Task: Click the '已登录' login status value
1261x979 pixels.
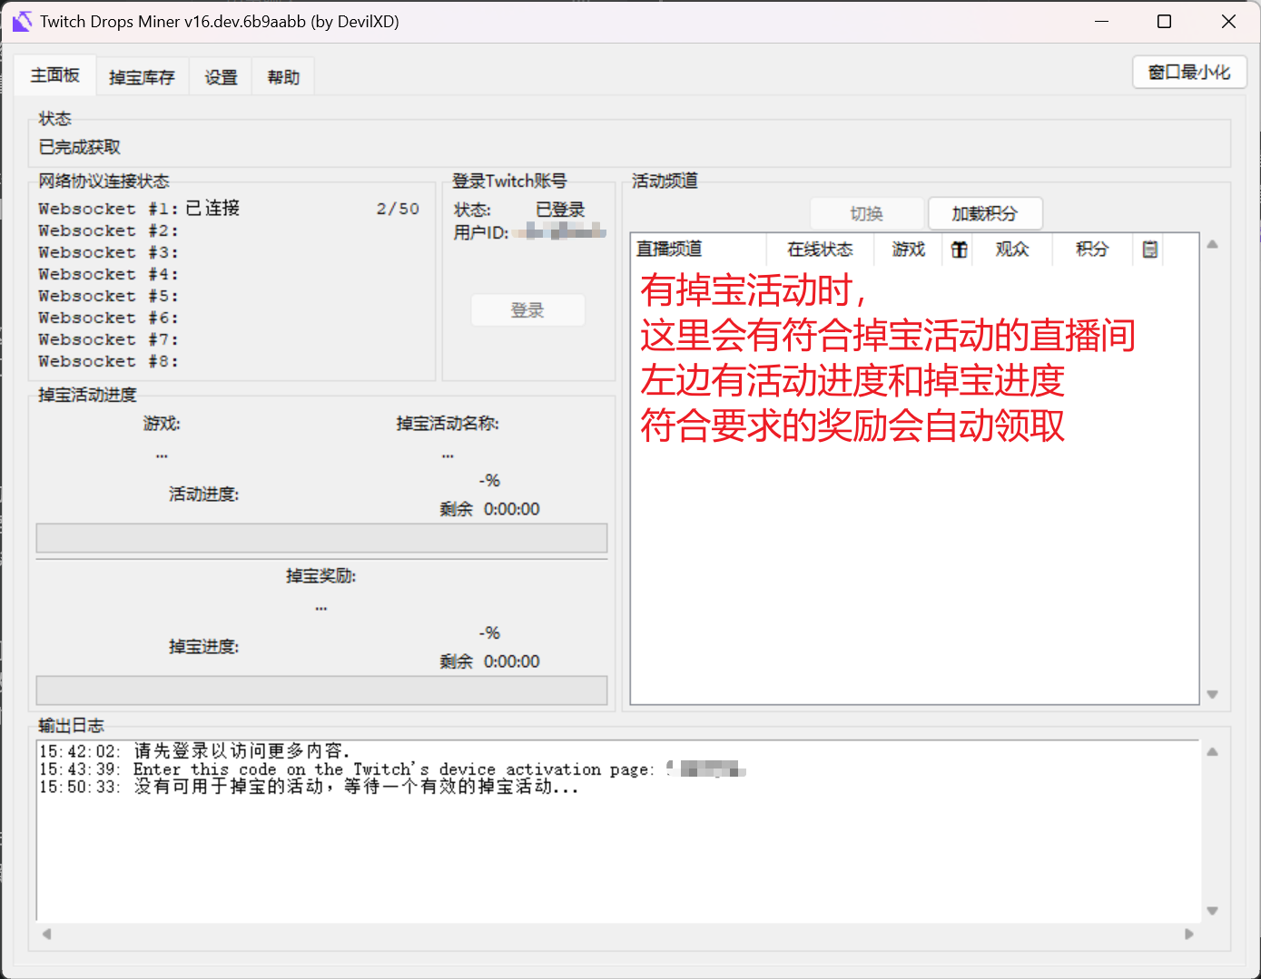Action: click(x=560, y=210)
